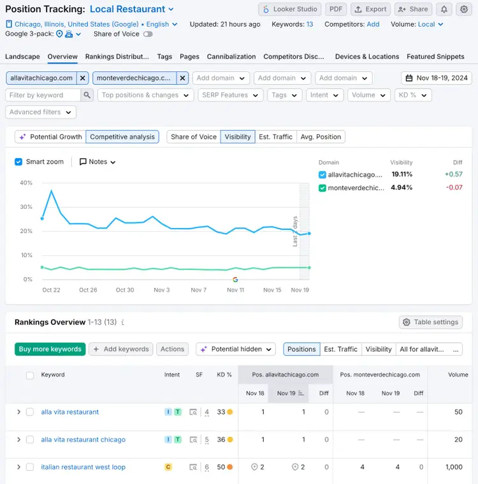Switch to the Pages tab
The height and width of the screenshot is (484, 478).
coord(189,57)
